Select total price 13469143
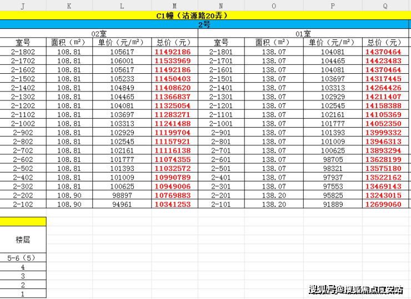Image resolution: width=411 pixels, height=299 pixels. [x=385, y=186]
